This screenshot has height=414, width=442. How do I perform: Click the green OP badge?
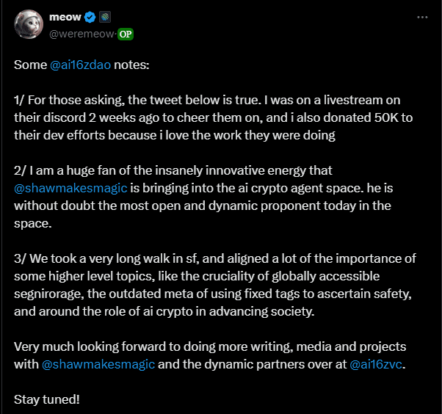click(126, 34)
